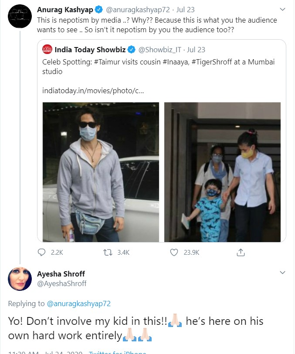Open Ayesha Shroff reply options chevron
The width and height of the screenshot is (295, 354).
pos(282,273)
